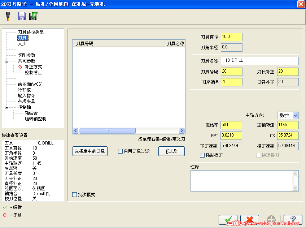Enable the 启用刀具过滤 checkbox
Screen dimensions: 306x228
coord(121,151)
